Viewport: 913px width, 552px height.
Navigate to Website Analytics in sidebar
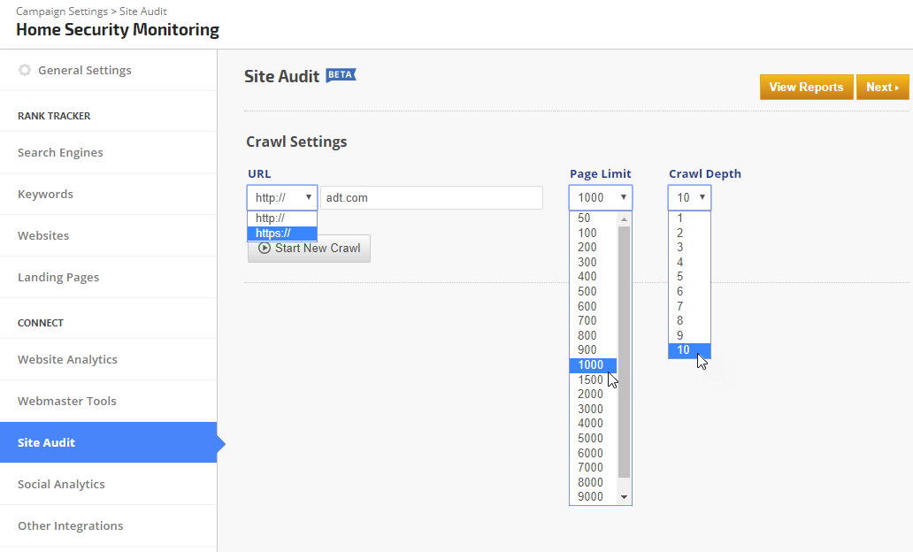click(67, 359)
